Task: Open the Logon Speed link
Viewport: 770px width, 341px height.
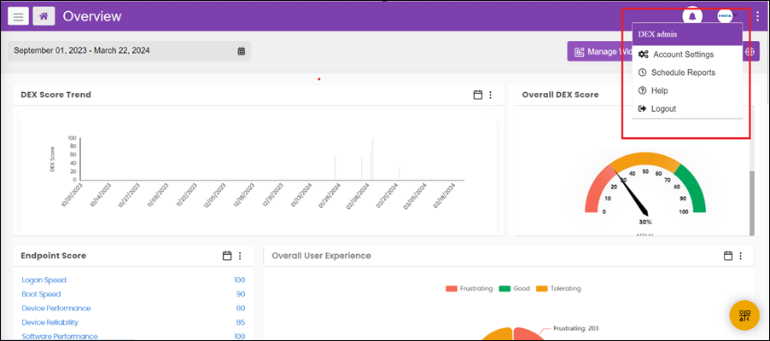Action: pyautogui.click(x=44, y=280)
